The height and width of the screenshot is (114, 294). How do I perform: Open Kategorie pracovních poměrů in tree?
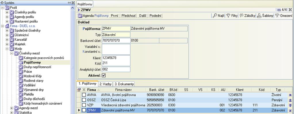coord(44,58)
